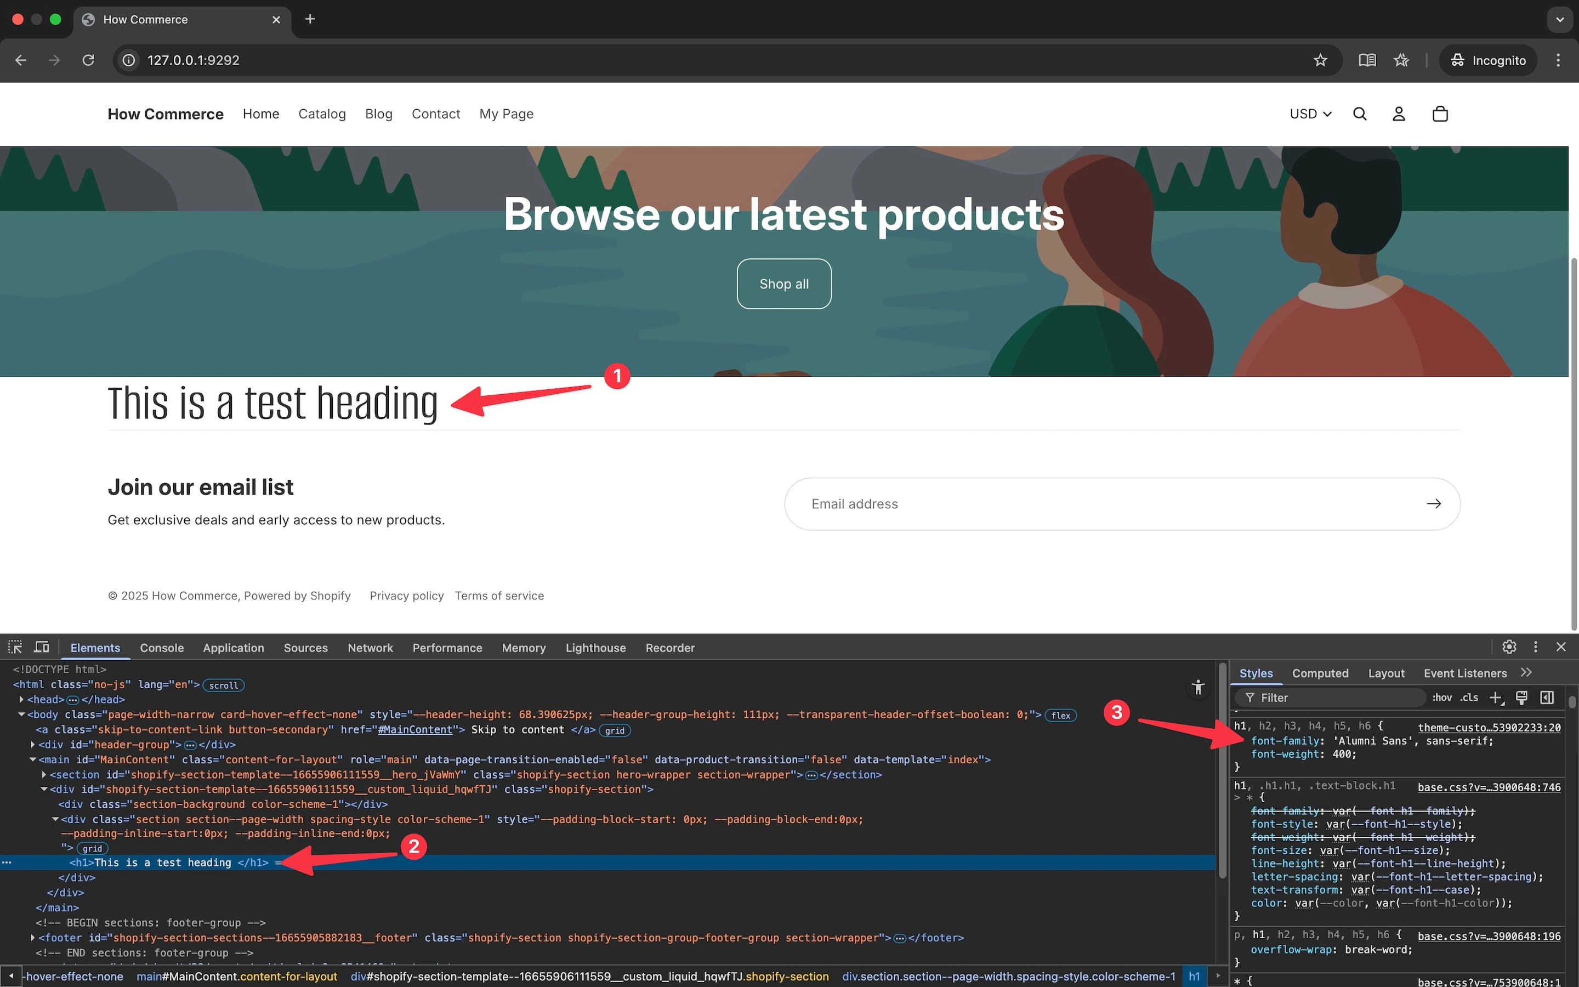Focus the Styles Filter input
This screenshot has width=1579, height=987.
[1331, 698]
